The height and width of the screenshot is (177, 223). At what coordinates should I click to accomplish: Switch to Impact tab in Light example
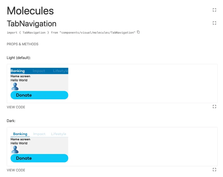(39, 71)
